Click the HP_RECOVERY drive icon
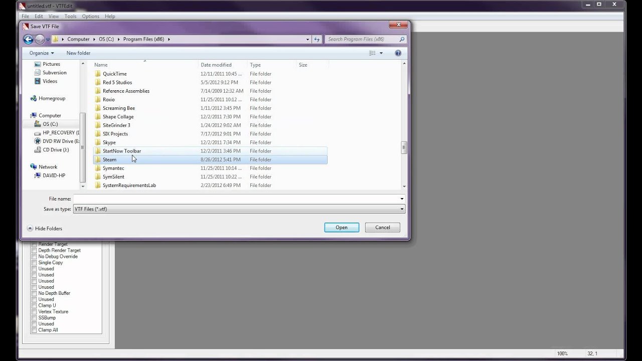Viewport: 642px width, 361px height. 38,133
